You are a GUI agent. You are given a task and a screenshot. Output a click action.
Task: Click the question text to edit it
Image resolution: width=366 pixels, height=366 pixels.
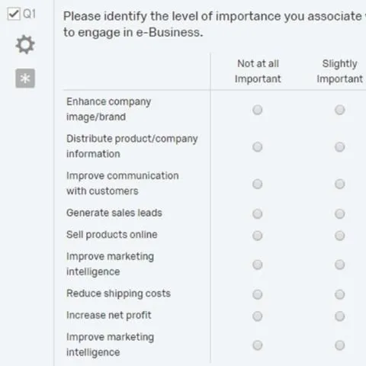point(214,24)
